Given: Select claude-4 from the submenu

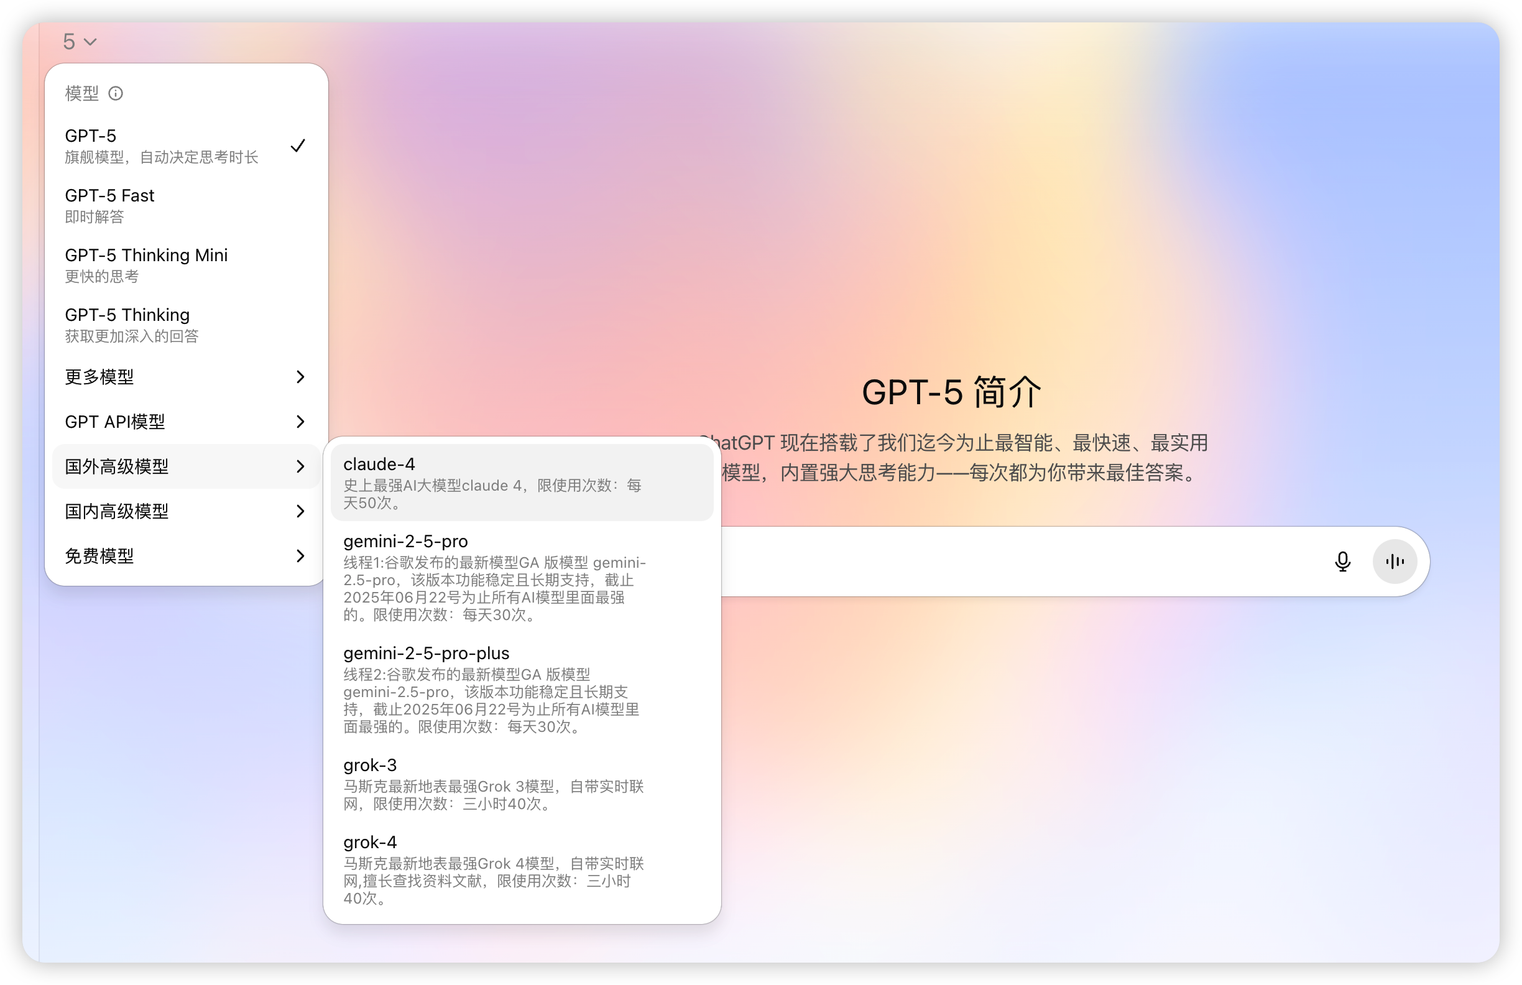Looking at the screenshot, I should (x=522, y=483).
